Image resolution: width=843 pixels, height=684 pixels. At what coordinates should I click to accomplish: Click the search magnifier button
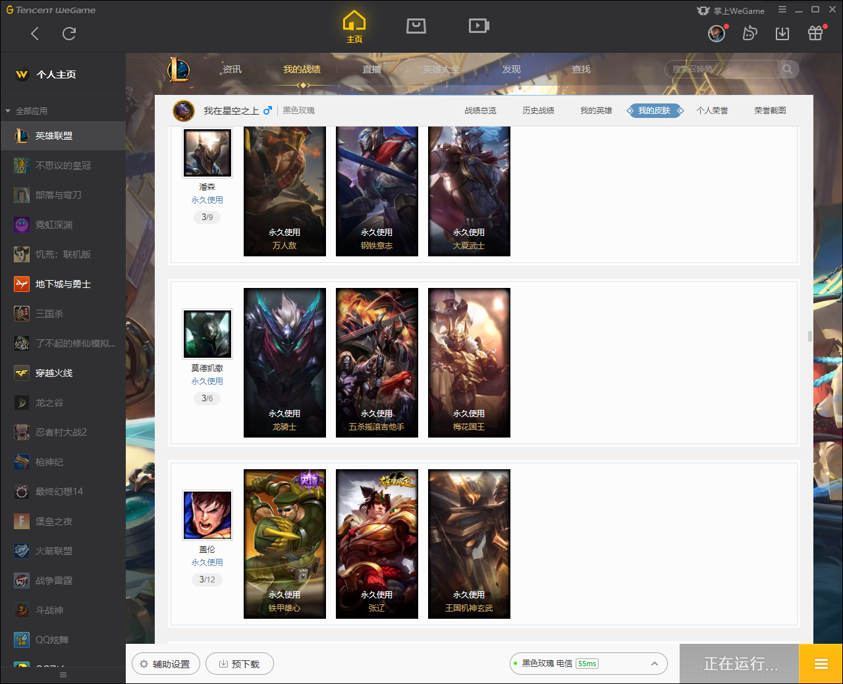coord(788,69)
